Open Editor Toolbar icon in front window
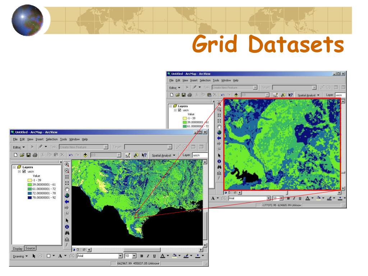Viewport: 368px width, 276px height. coord(128,155)
